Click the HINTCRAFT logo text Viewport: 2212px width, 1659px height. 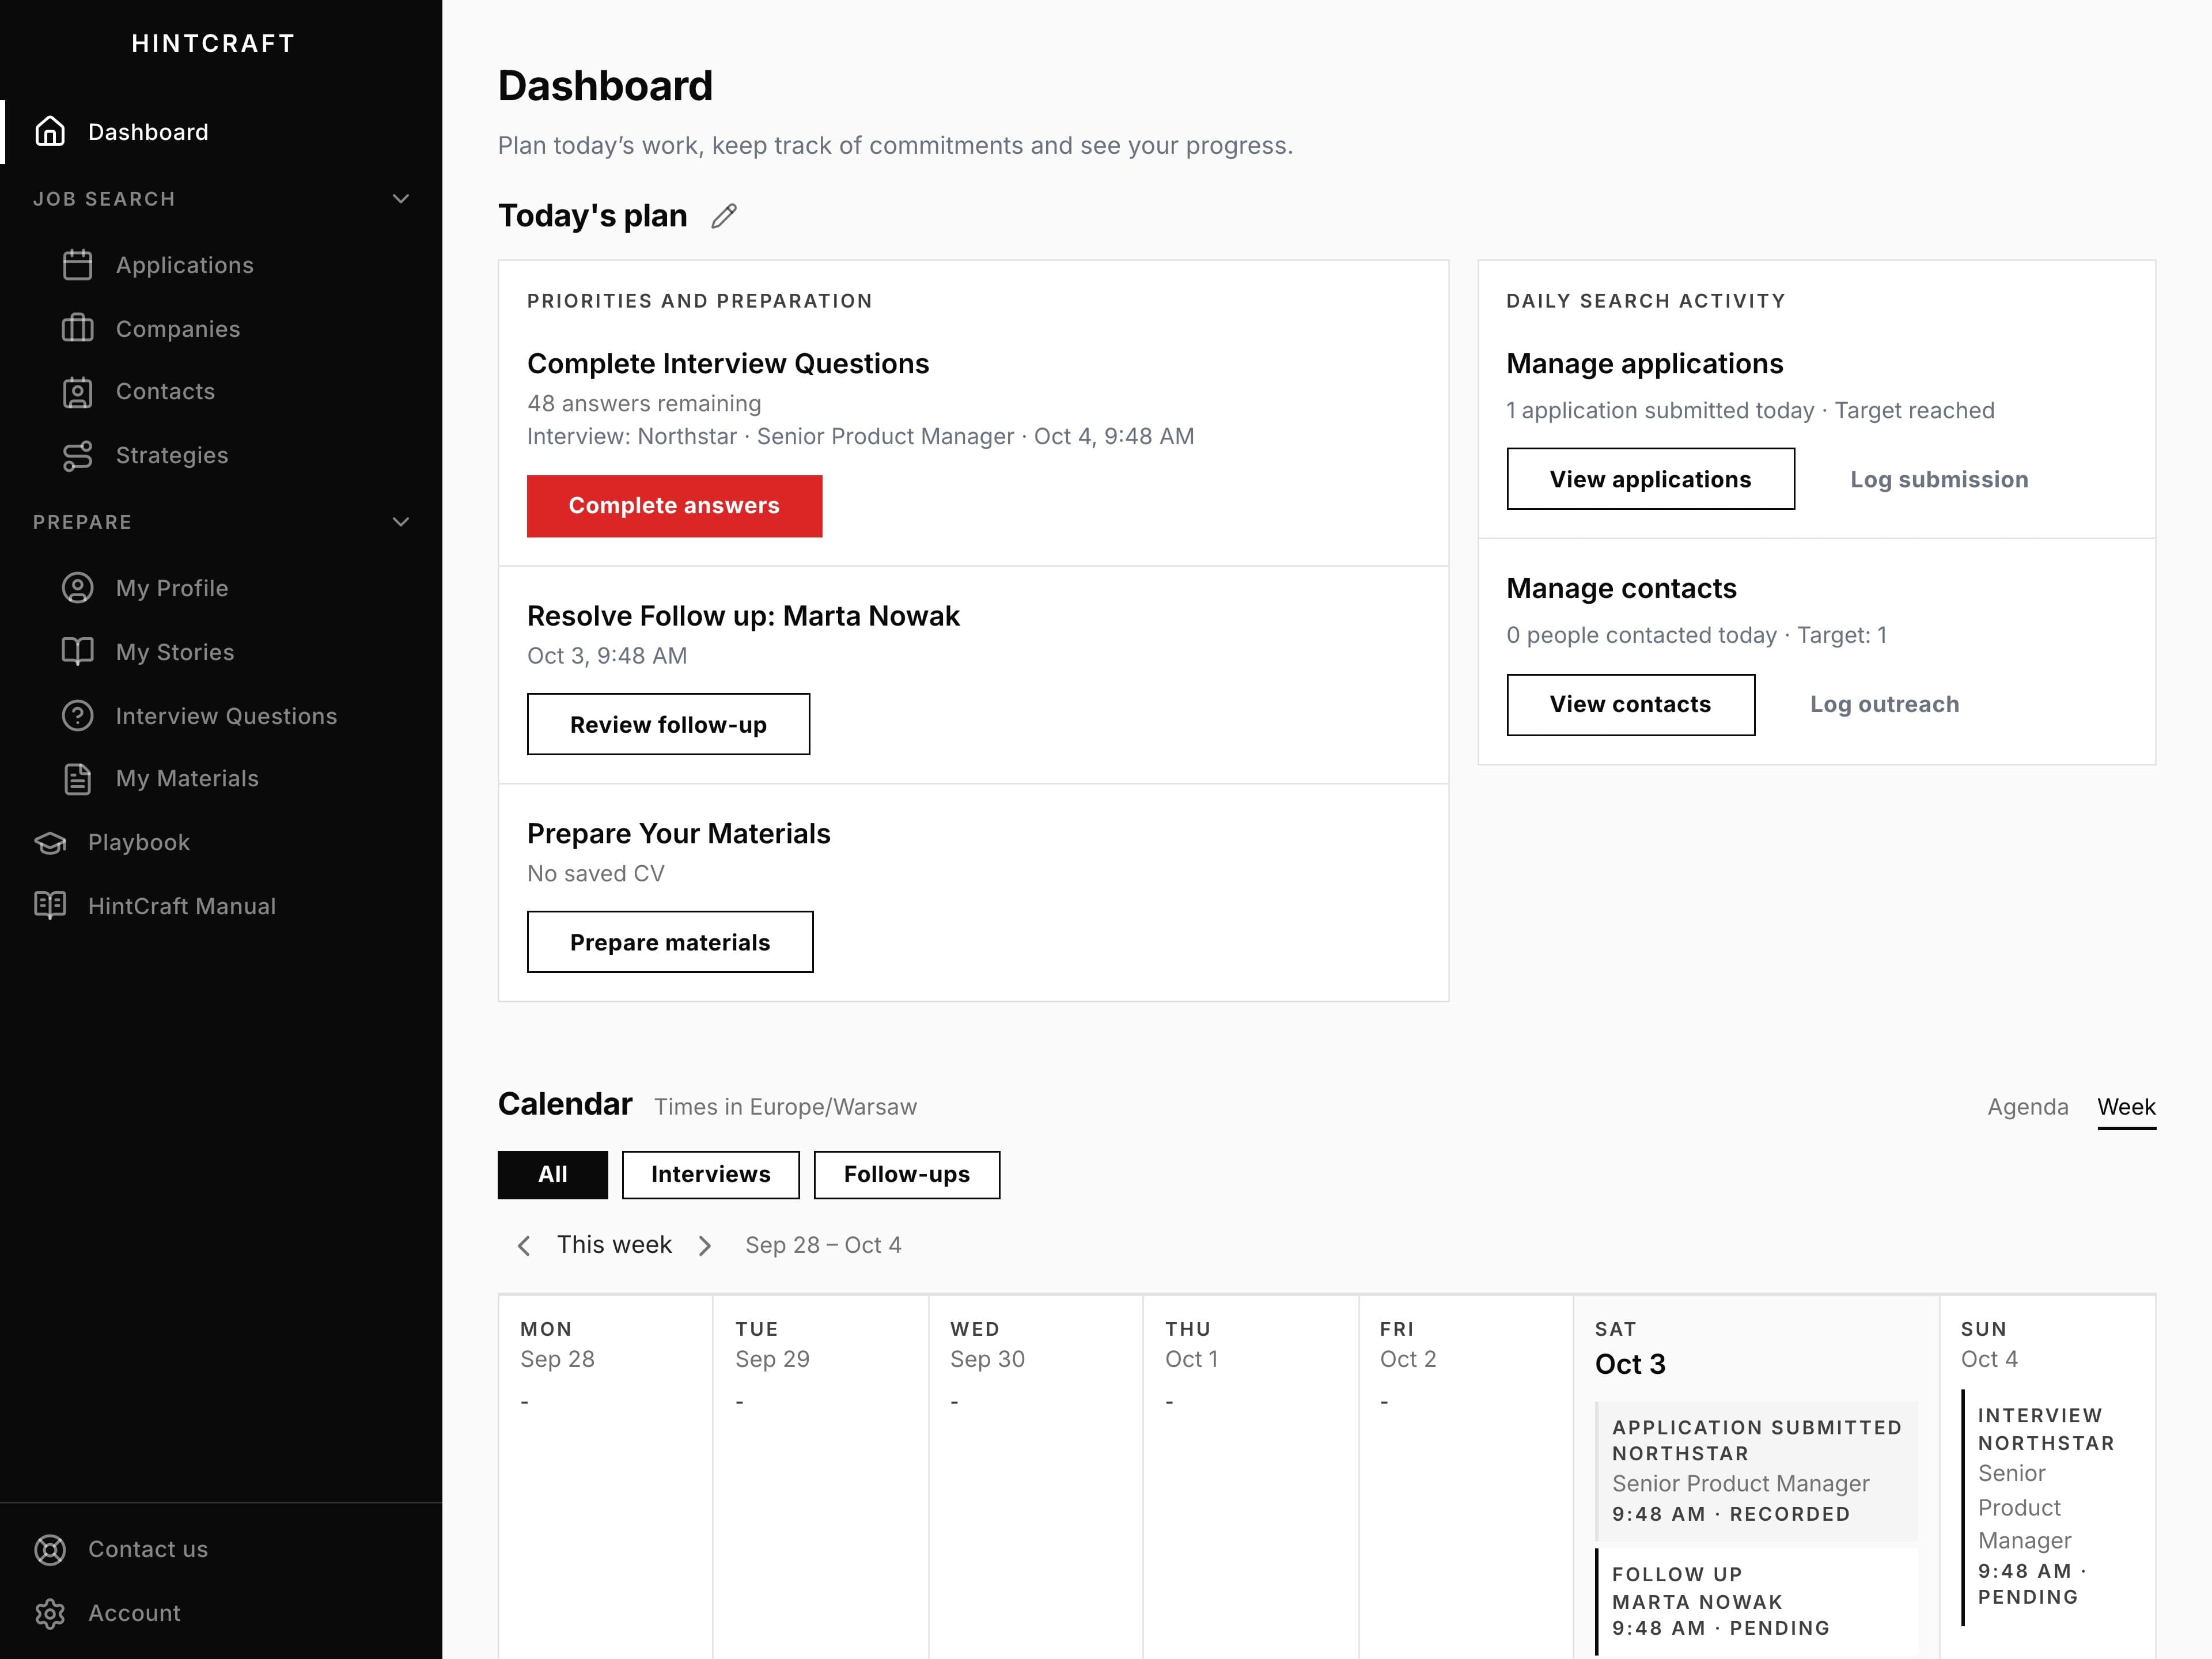213,43
